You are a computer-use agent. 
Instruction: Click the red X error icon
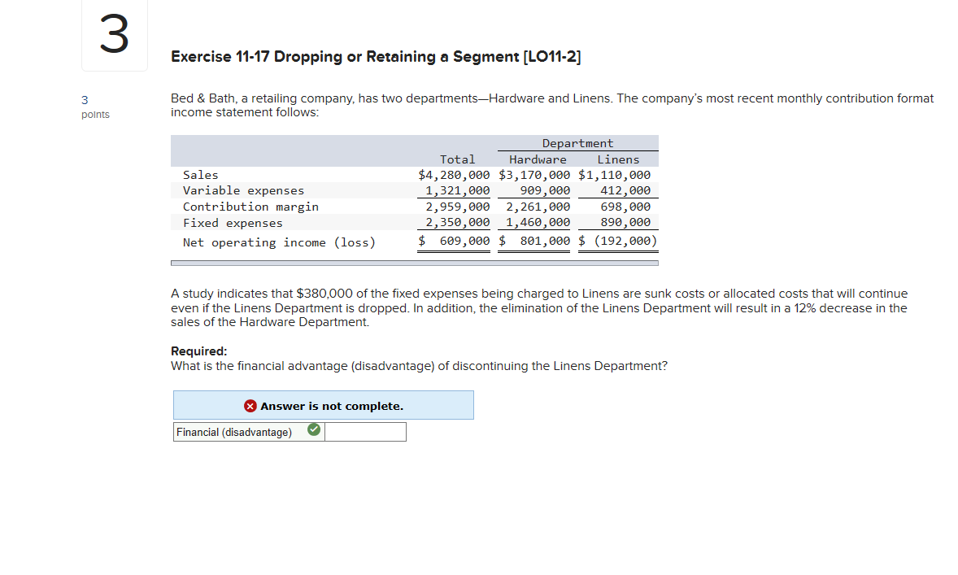(x=250, y=405)
